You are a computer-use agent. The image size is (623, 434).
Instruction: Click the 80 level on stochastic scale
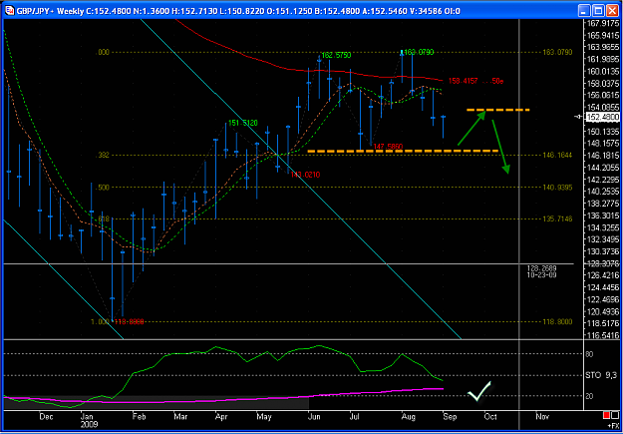click(x=590, y=353)
